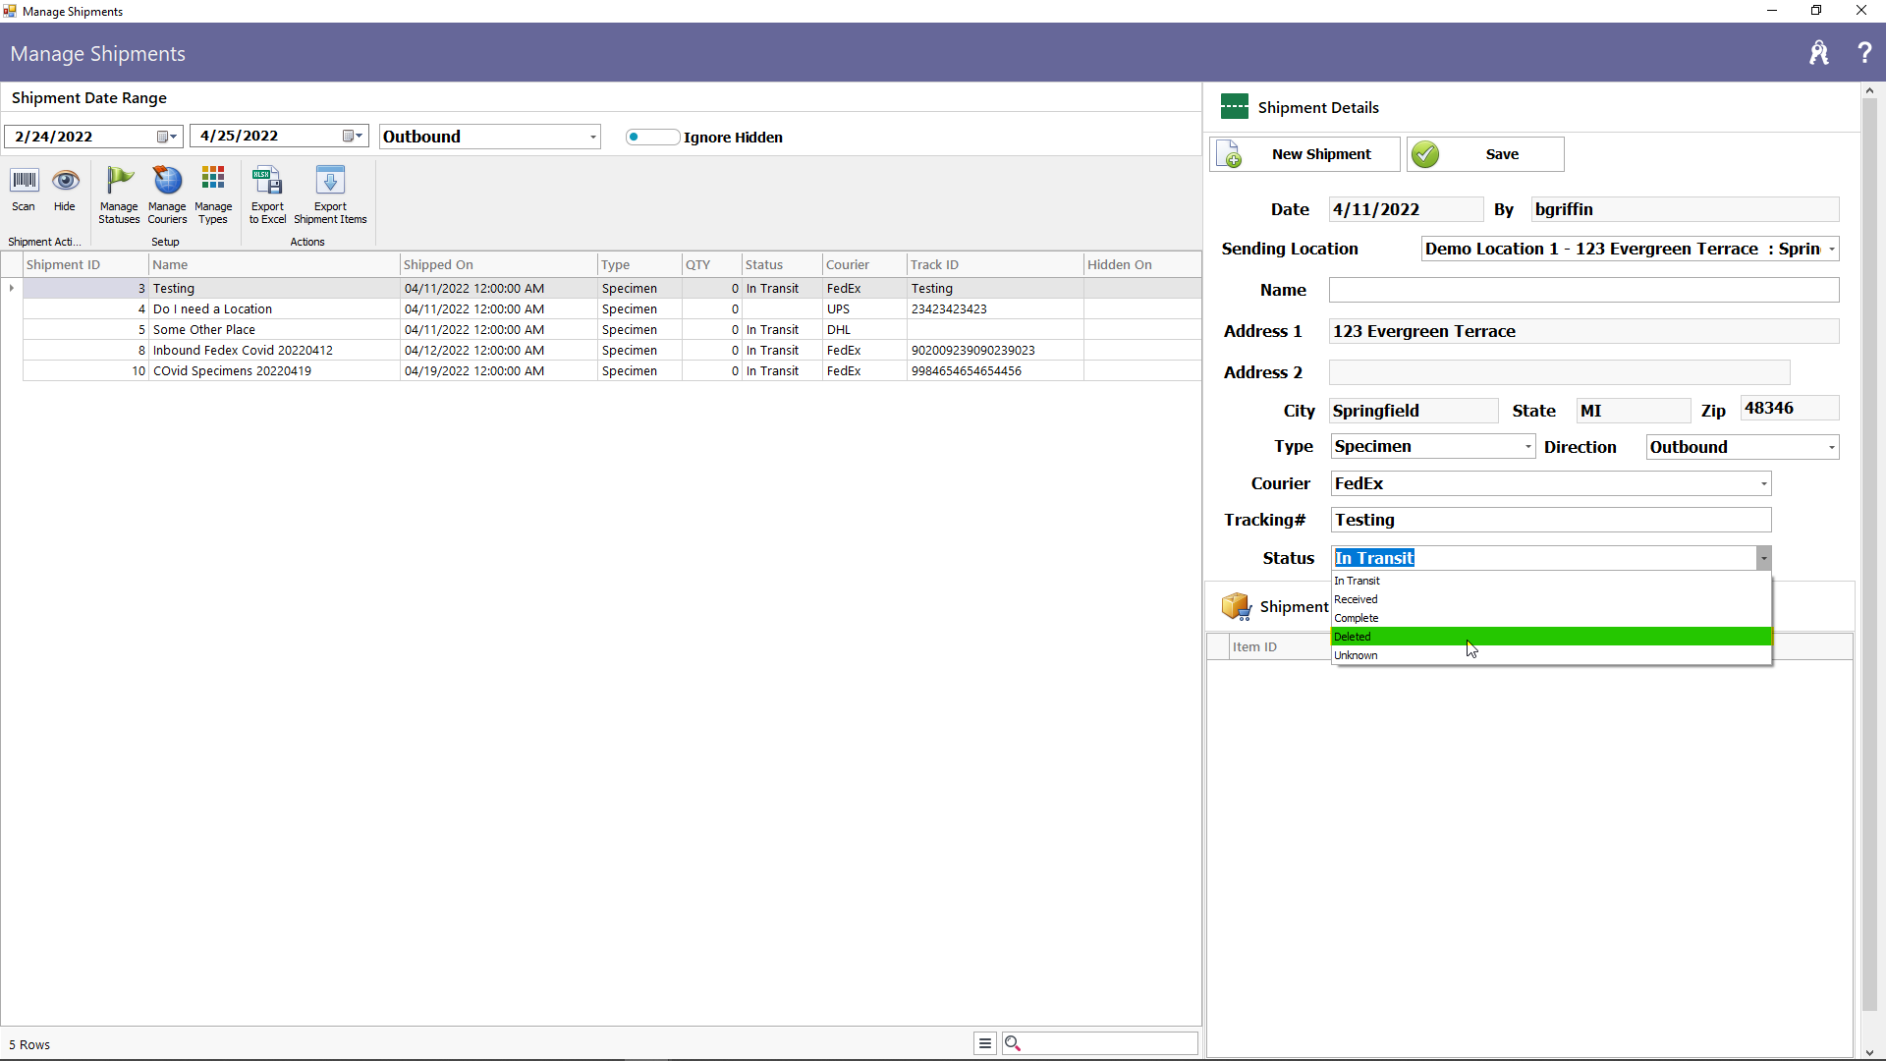The height and width of the screenshot is (1061, 1886).
Task: Open Manage Statuses tool
Action: 118,195
